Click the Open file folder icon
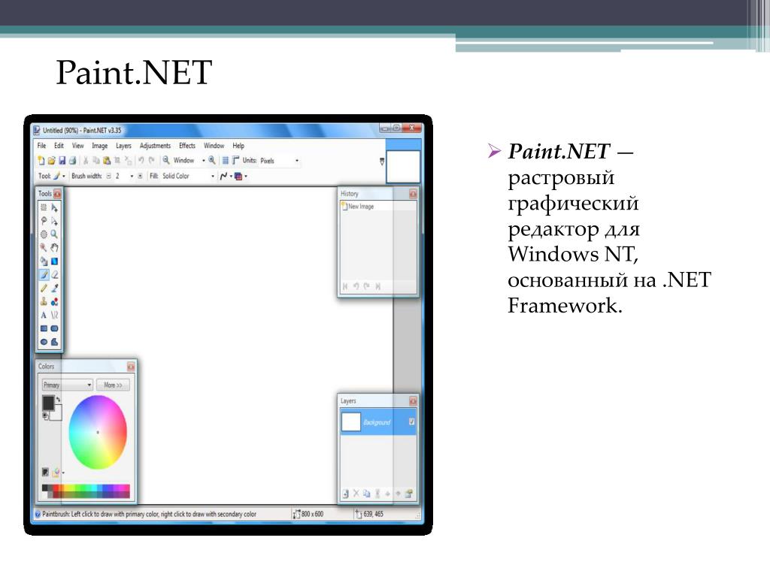The image size is (770, 577). click(51, 161)
